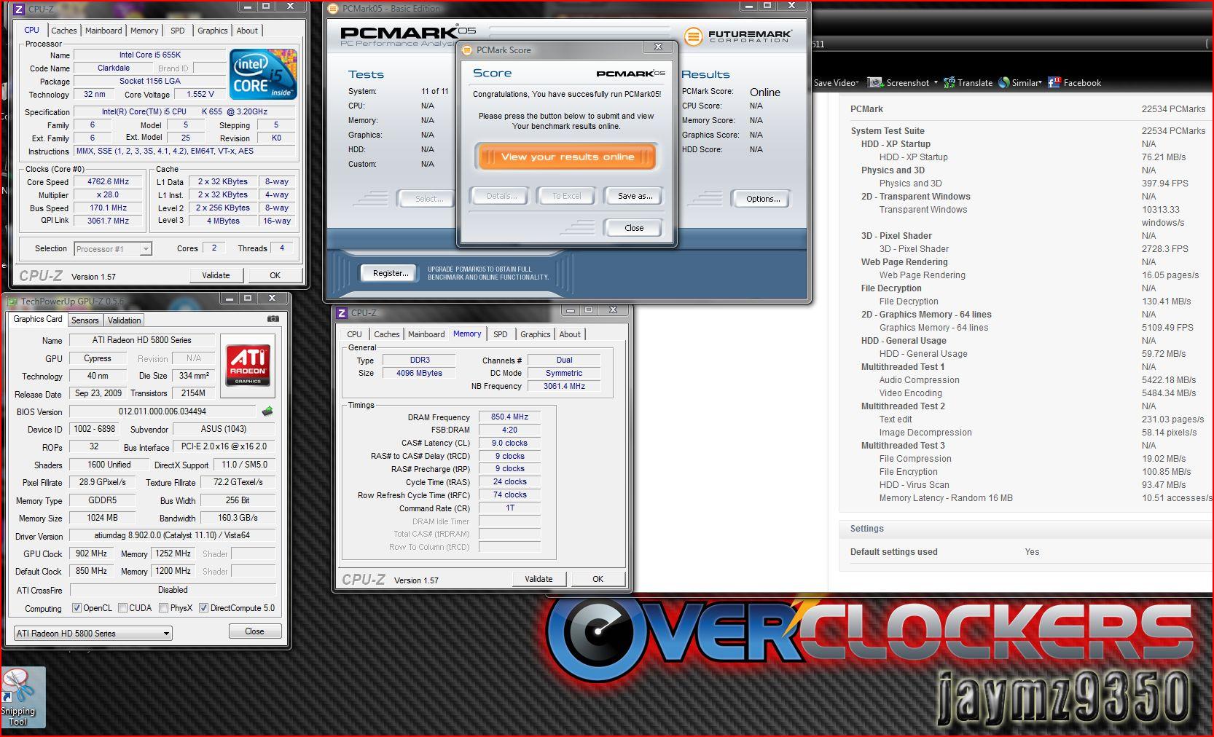
Task: Click the PCMark Score dialog title icon
Action: [468, 50]
